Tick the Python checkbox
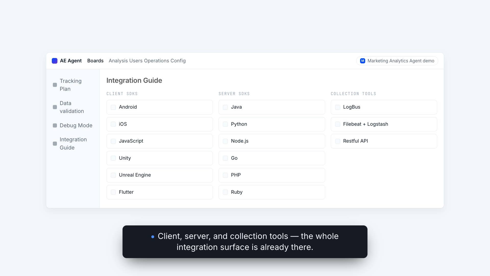Image resolution: width=490 pixels, height=276 pixels. click(x=225, y=124)
